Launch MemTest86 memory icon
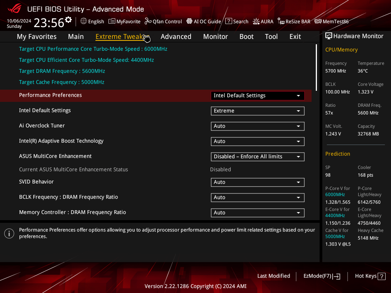 tap(318, 21)
